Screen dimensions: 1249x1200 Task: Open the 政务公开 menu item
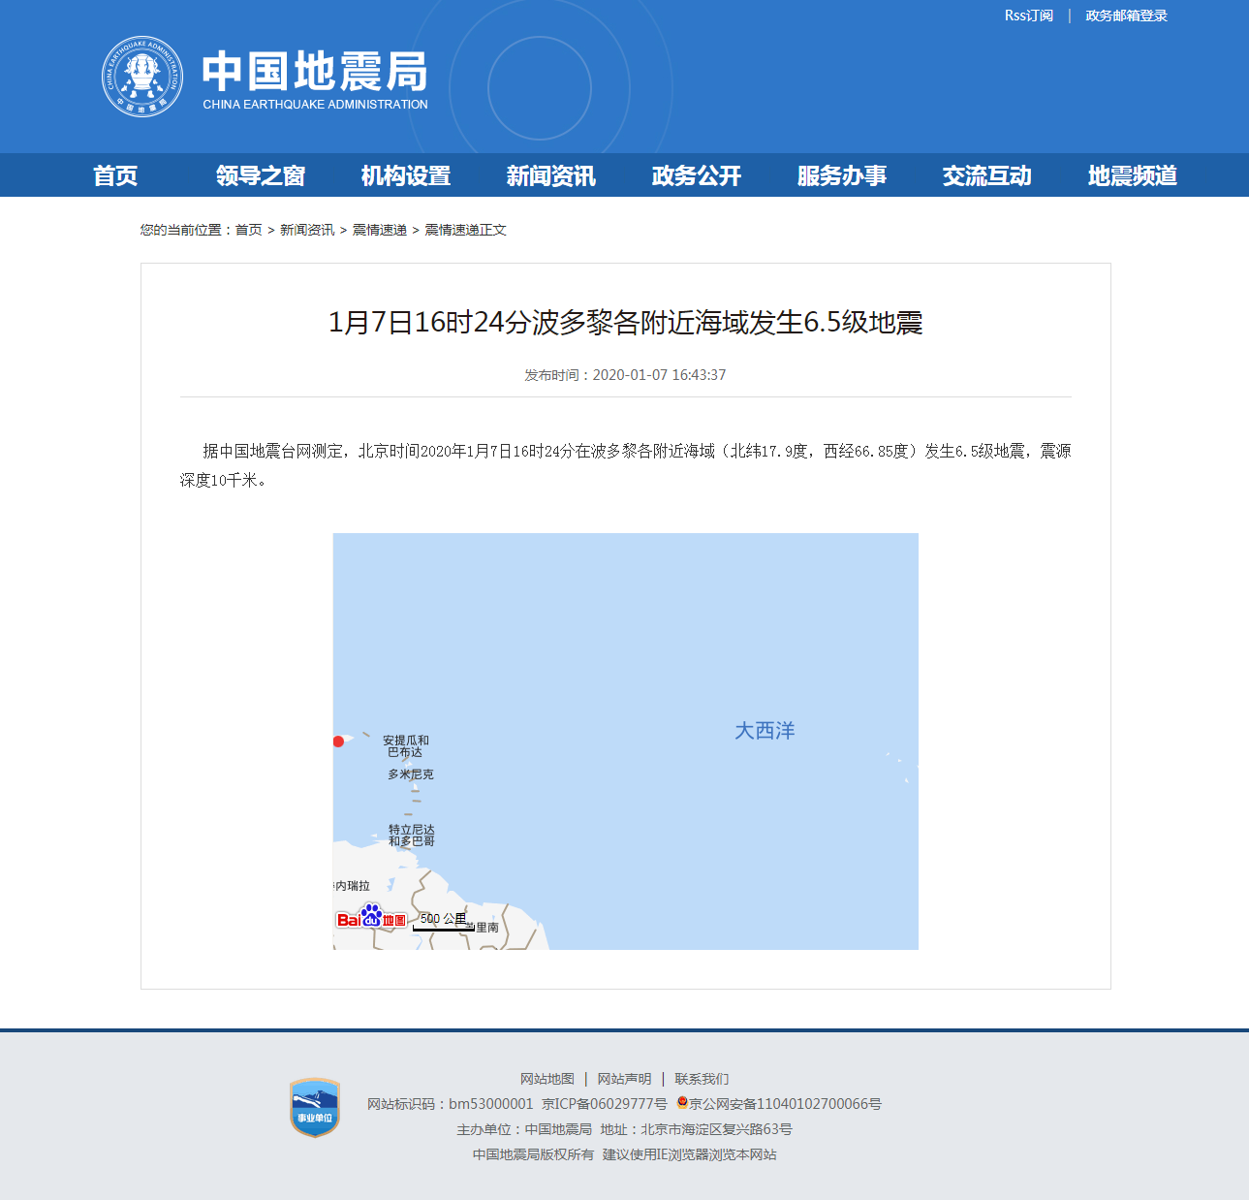point(697,175)
